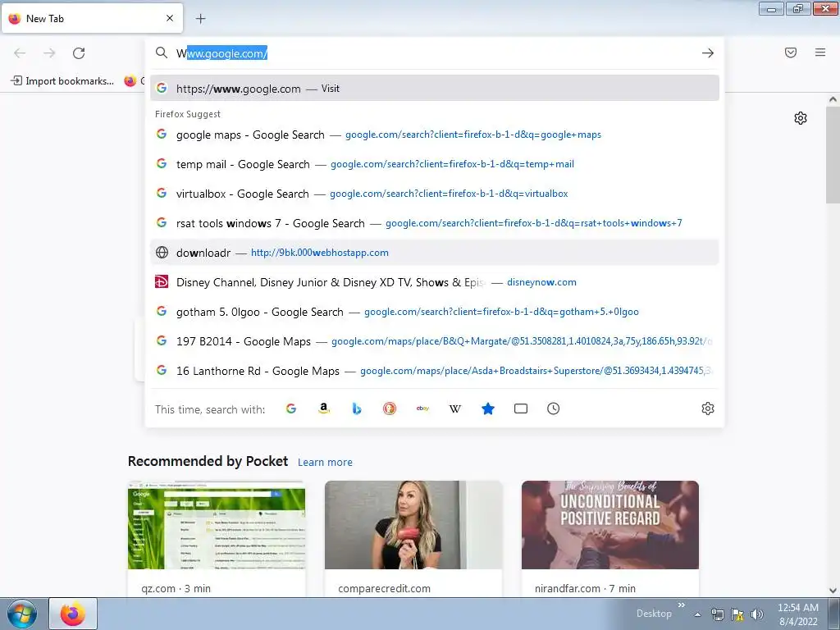The height and width of the screenshot is (630, 840).
Task: Click the page's vertical scrollbar thumb
Action: 833,154
